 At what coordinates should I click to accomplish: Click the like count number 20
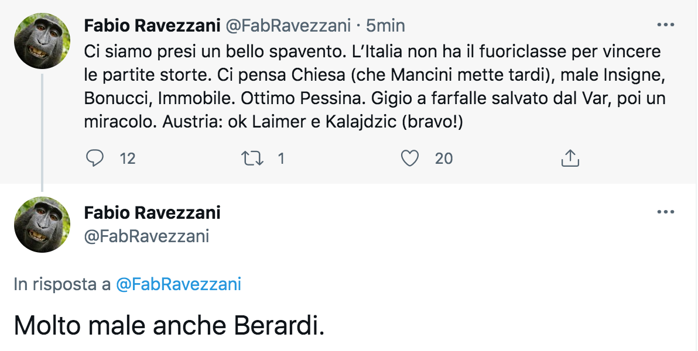444,158
